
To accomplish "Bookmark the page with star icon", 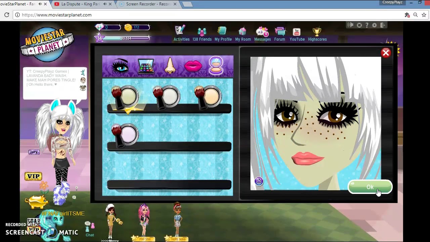I will (424, 15).
